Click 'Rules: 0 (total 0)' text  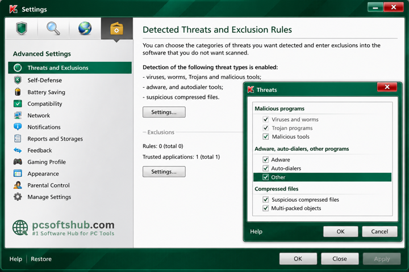[x=163, y=146]
